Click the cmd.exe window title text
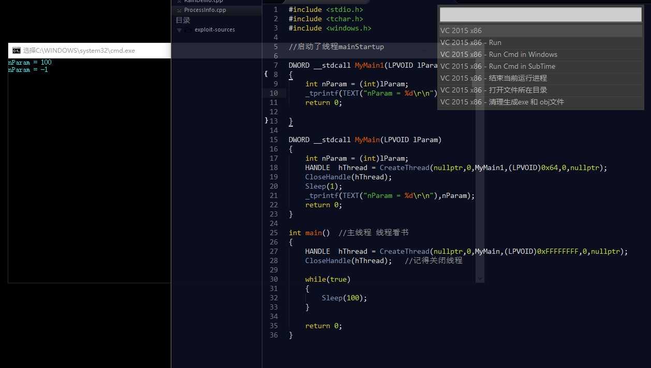This screenshot has width=651, height=368. tap(79, 51)
